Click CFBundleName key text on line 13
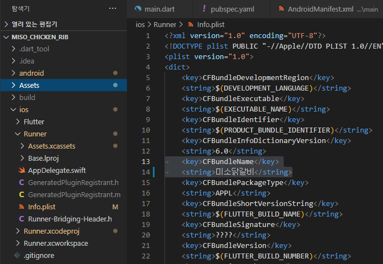 (228, 162)
